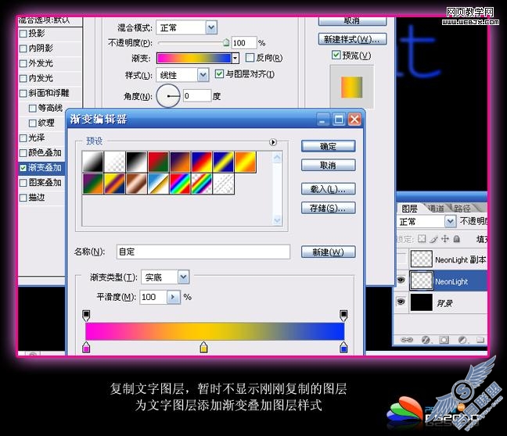The image size is (507, 436).
Task: Choose the chrome gradient preset
Action: [158, 184]
